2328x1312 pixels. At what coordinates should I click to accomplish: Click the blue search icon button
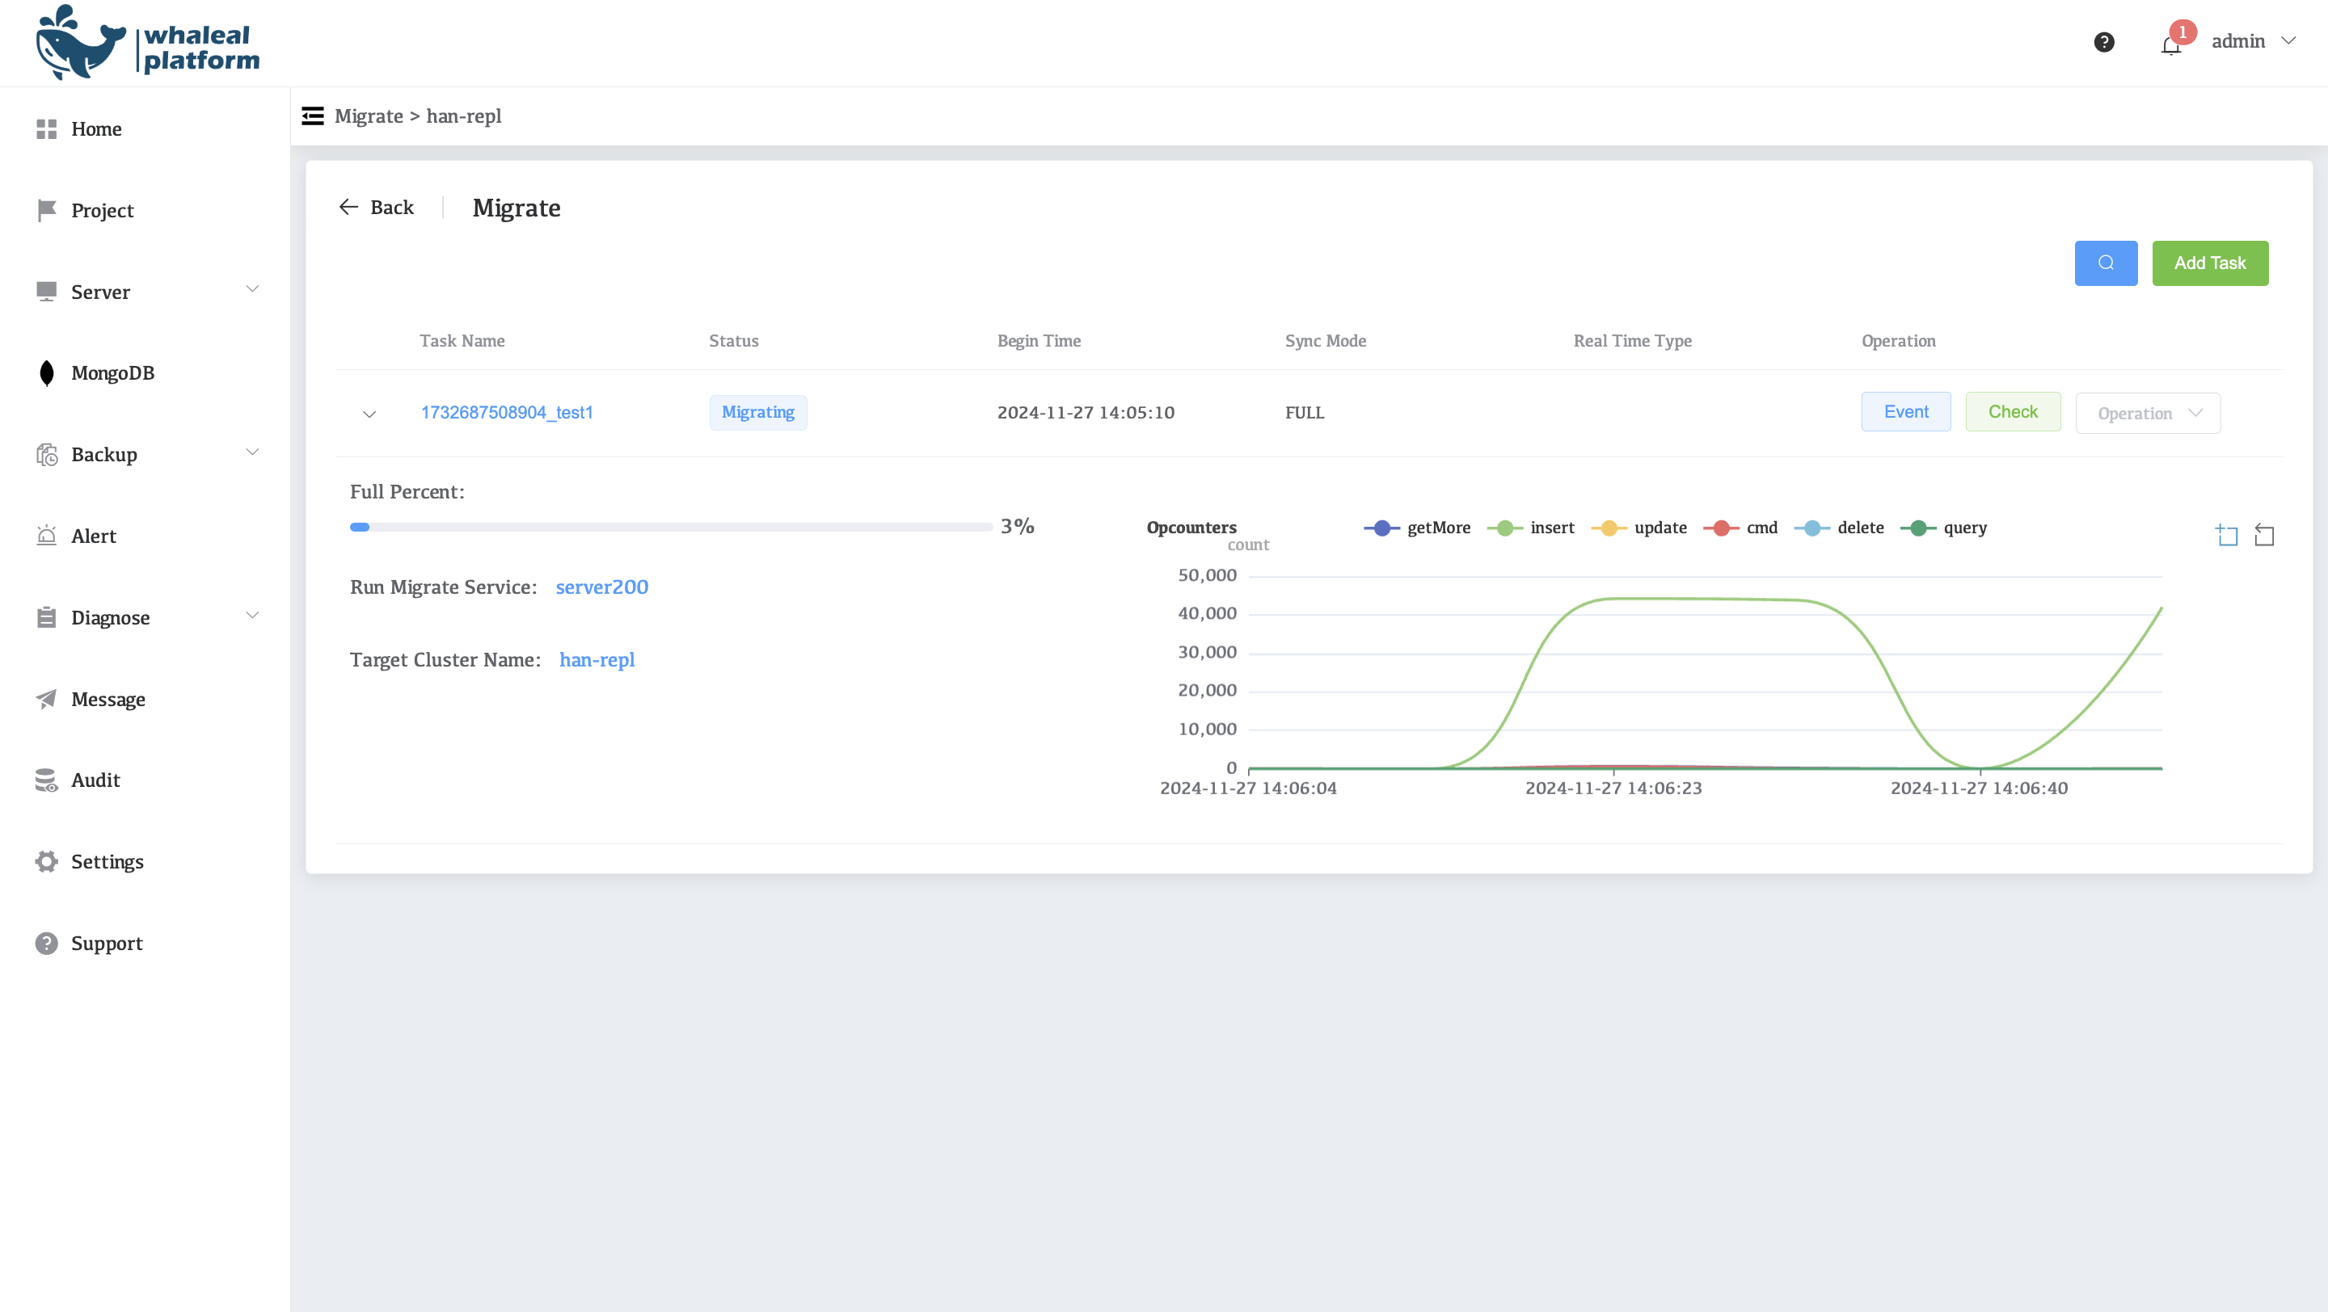(2105, 263)
